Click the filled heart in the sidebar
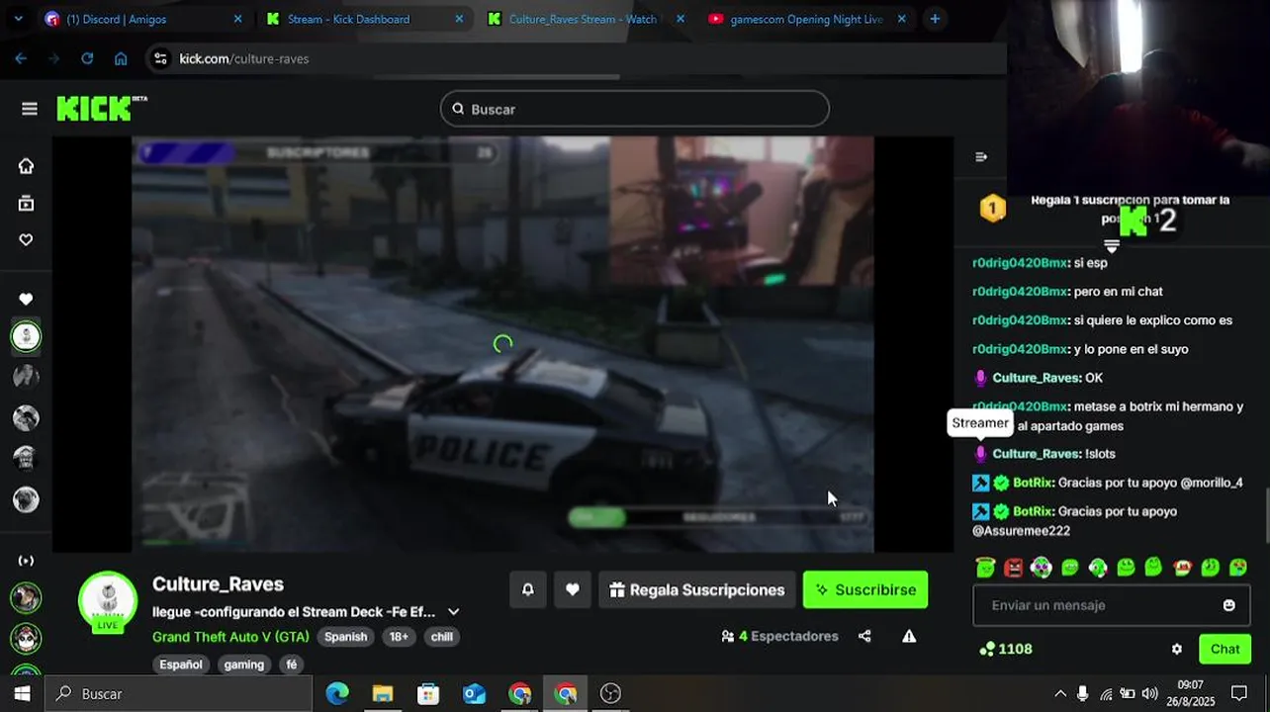Image resolution: width=1270 pixels, height=712 pixels. [26, 299]
